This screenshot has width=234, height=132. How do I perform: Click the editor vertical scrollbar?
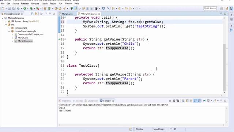[224, 67]
